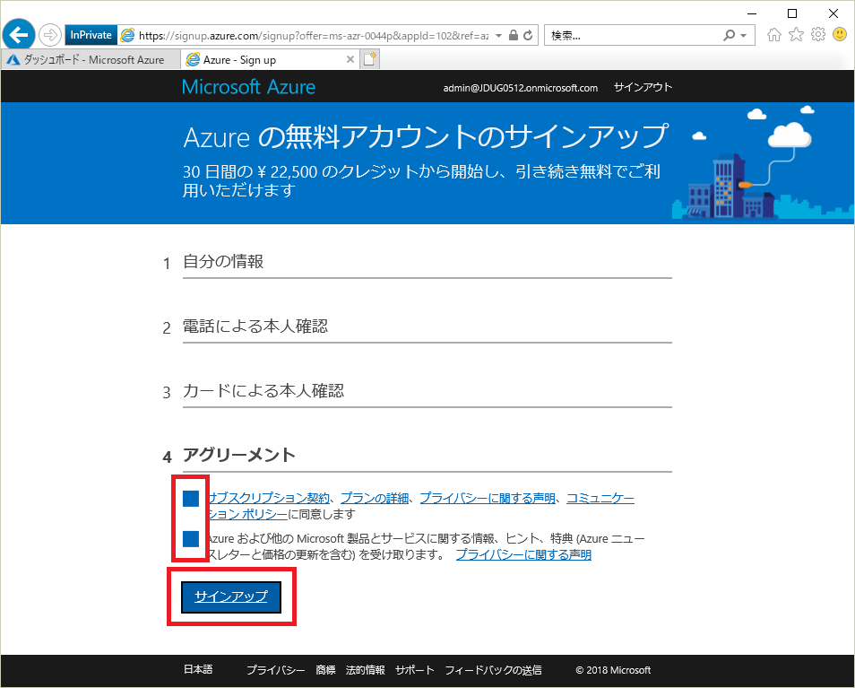The image size is (855, 688).
Task: Click the admin@JDUG0512.onmicrosoft.com account text
Action: click(x=520, y=88)
